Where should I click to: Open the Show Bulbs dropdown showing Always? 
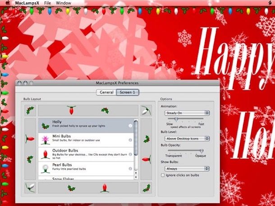pyautogui.click(x=187, y=169)
